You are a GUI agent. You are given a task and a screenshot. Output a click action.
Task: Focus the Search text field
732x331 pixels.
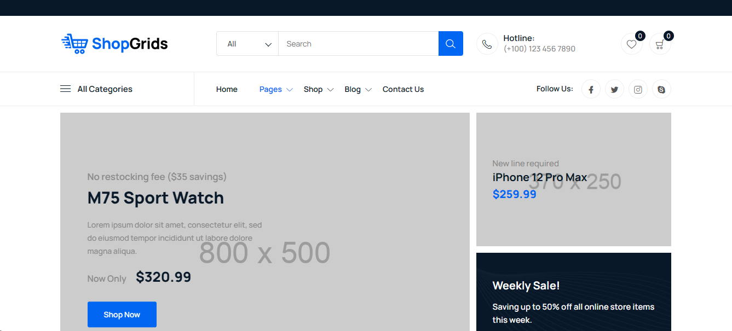358,44
